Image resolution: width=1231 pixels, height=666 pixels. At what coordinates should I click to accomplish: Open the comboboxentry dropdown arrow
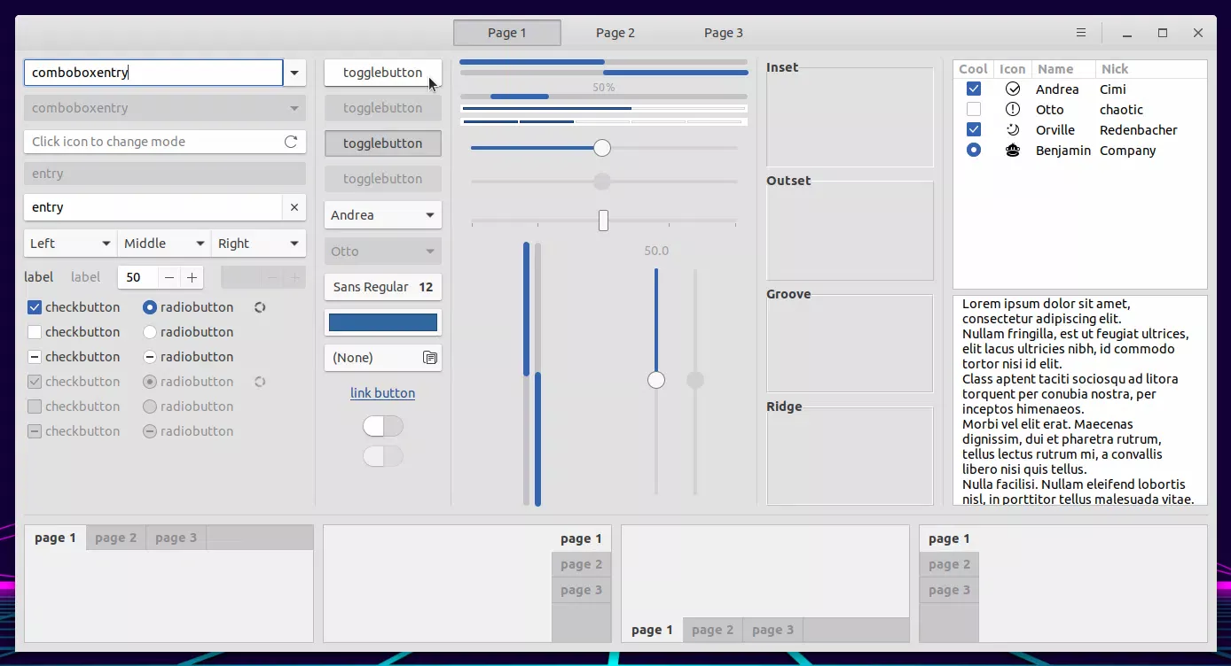click(294, 73)
